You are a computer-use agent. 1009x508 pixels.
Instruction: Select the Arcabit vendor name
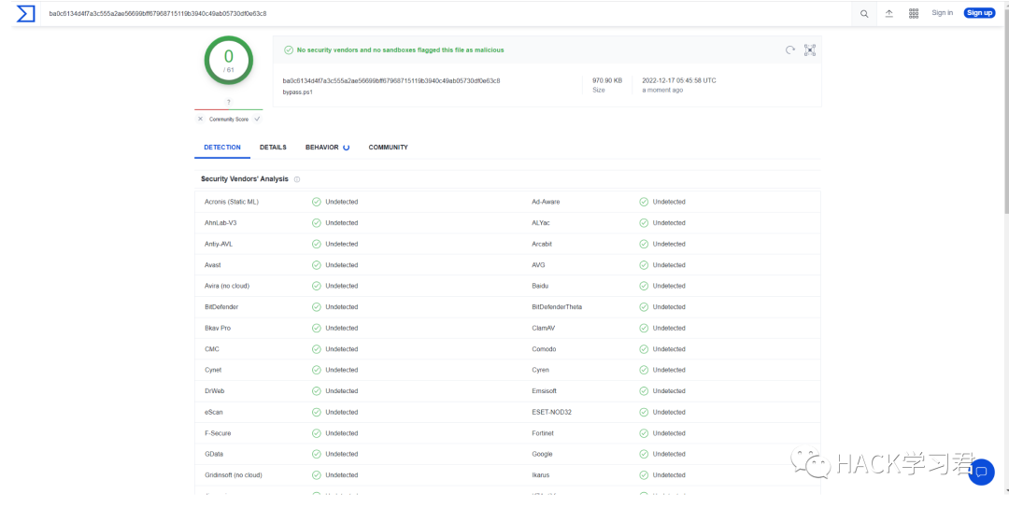point(542,244)
